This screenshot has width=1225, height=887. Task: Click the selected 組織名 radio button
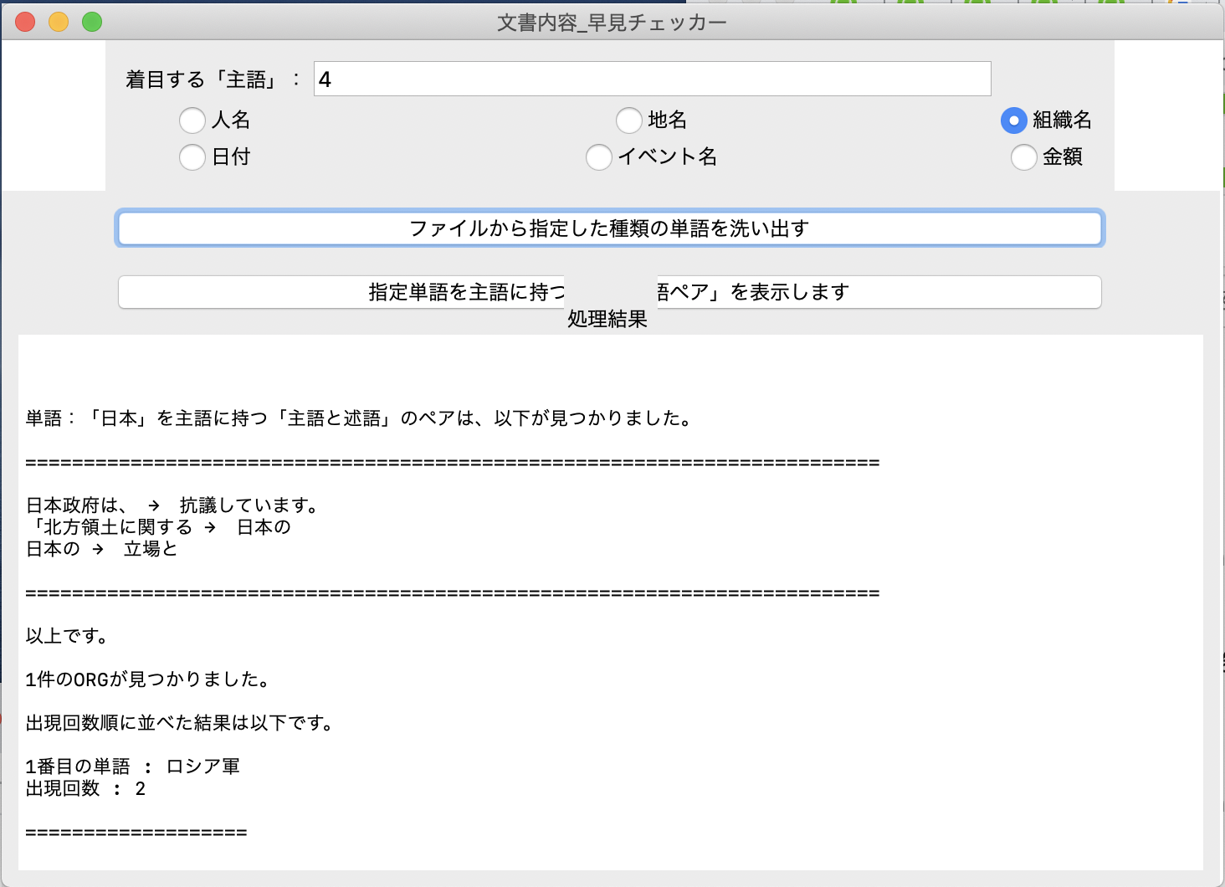[1013, 120]
